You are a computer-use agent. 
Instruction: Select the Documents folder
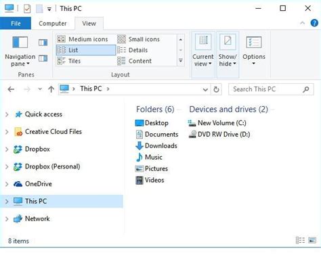[x=157, y=135]
